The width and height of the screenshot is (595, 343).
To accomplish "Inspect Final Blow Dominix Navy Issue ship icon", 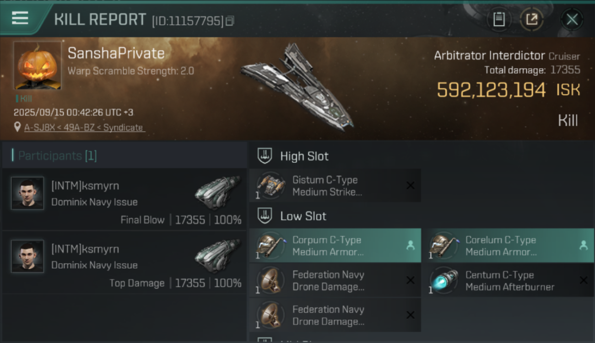I will (x=217, y=192).
